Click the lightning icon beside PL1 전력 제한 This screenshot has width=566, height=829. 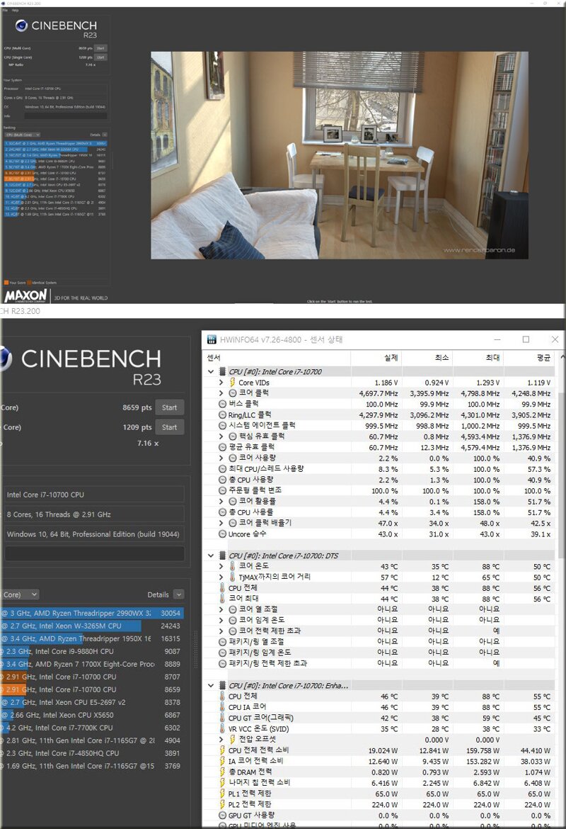[222, 793]
